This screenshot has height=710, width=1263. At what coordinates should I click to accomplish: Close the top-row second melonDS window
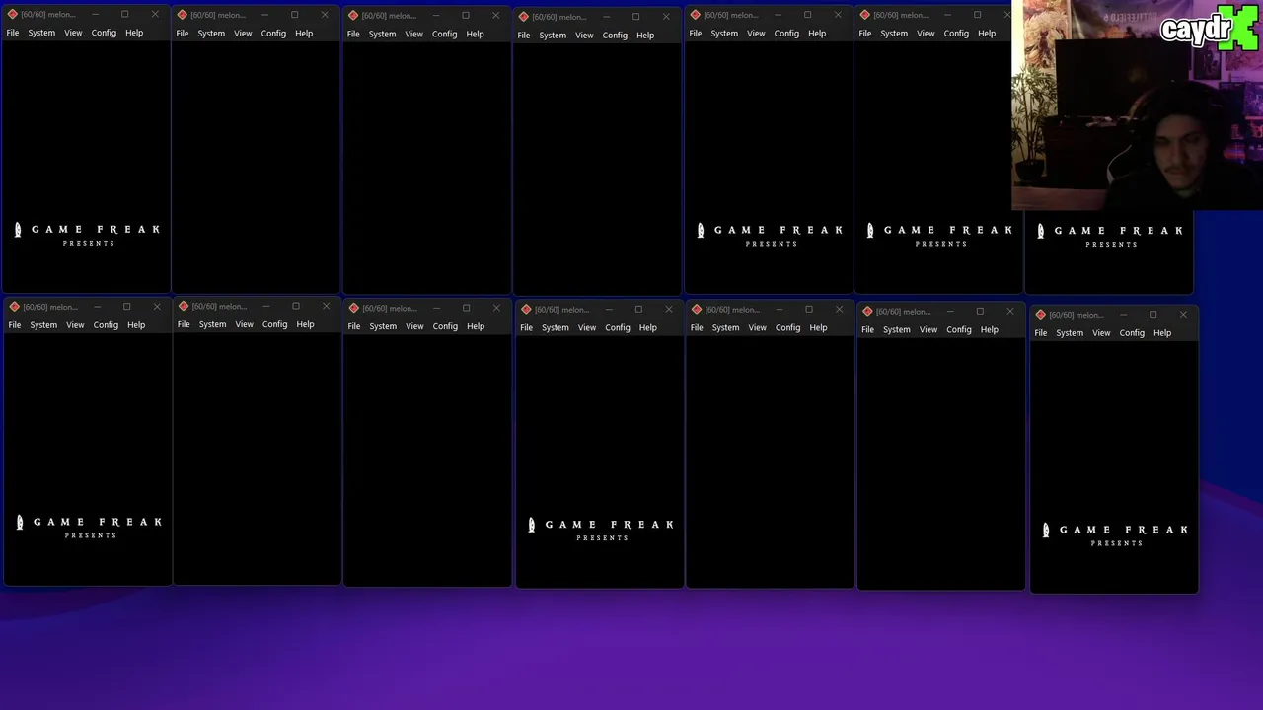point(325,15)
